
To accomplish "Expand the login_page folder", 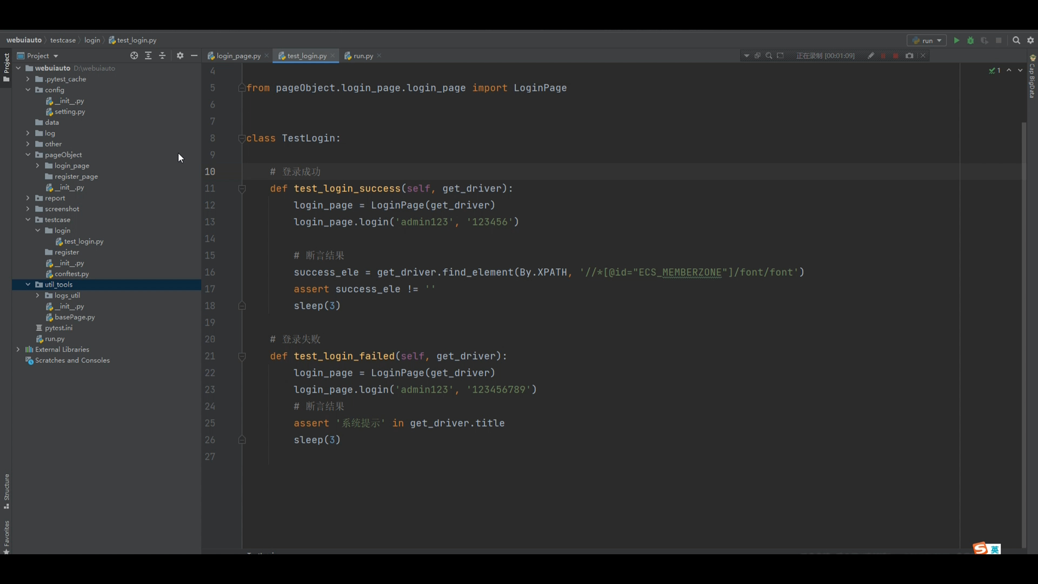I will (37, 165).
